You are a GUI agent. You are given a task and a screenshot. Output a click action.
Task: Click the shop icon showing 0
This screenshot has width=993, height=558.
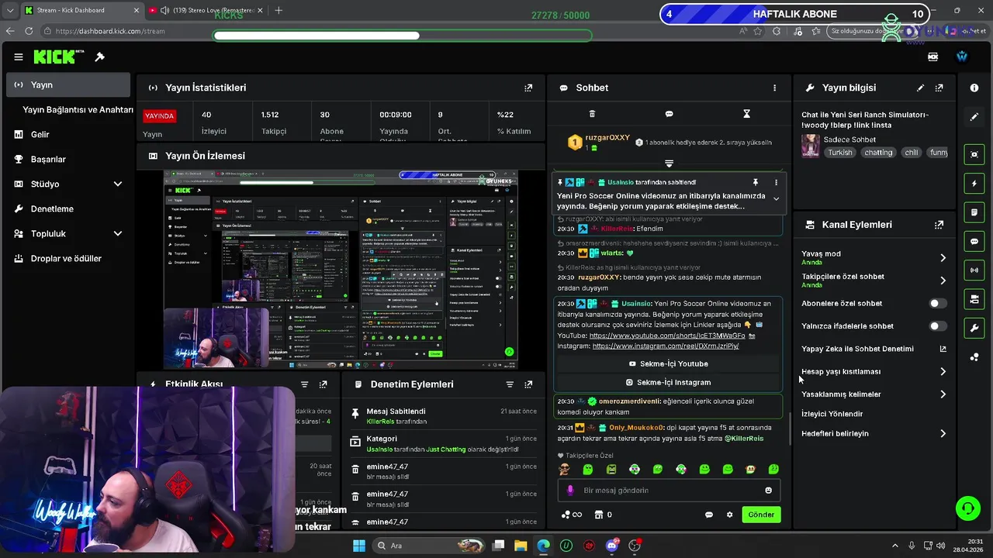pos(603,515)
